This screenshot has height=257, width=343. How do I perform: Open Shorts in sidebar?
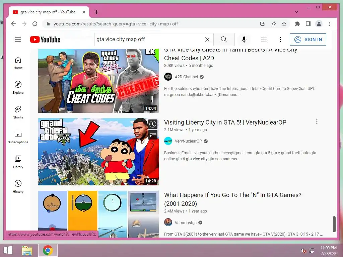tap(18, 112)
